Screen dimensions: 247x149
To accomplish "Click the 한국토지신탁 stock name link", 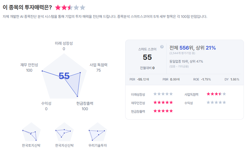I will coord(31,146).
